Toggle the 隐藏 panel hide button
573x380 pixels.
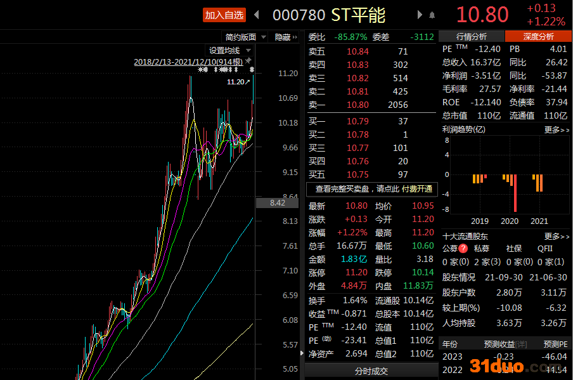click(286, 37)
